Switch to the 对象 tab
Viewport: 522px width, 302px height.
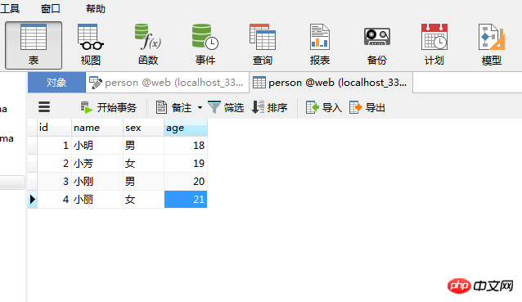pyautogui.click(x=56, y=82)
